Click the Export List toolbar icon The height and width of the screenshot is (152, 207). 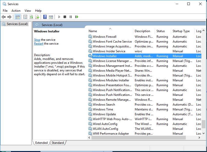tap(37, 17)
